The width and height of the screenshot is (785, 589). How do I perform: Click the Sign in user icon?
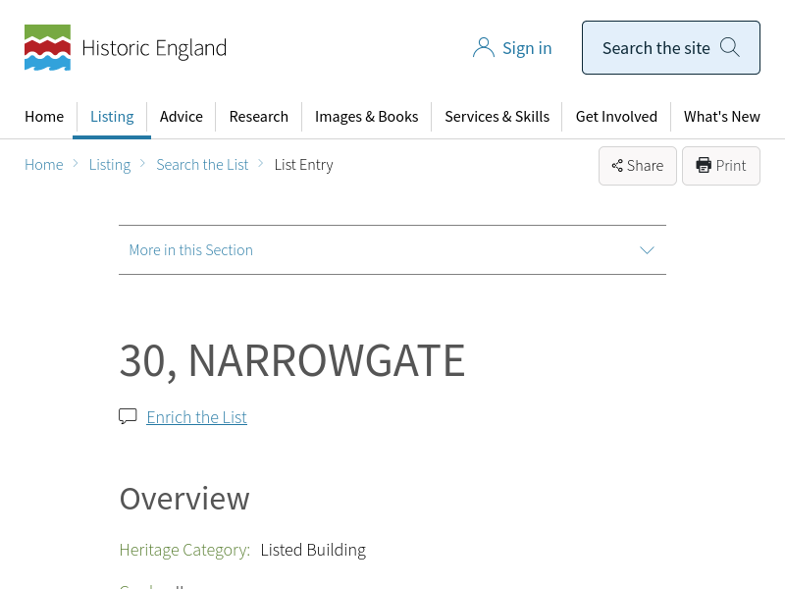click(483, 48)
